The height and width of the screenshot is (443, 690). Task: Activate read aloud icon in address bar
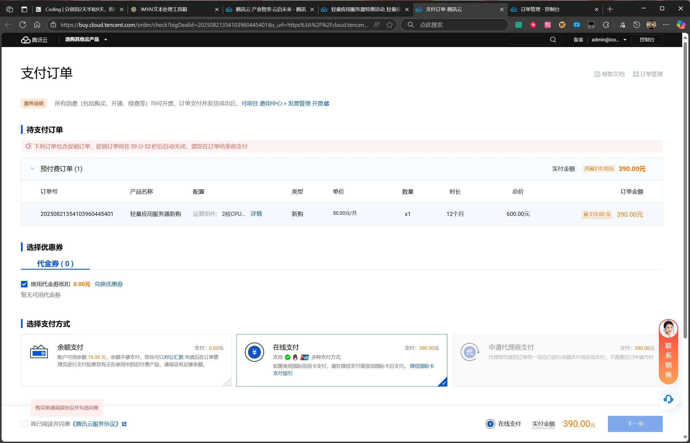tap(377, 25)
